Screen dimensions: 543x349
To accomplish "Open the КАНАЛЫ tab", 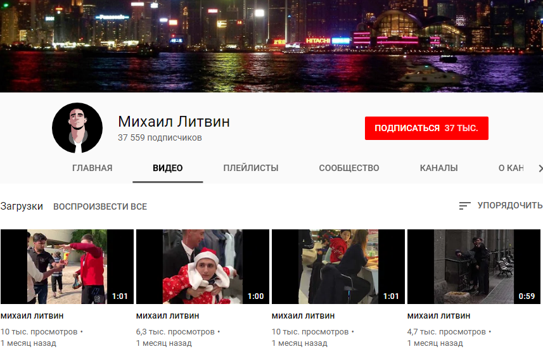I will click(439, 168).
